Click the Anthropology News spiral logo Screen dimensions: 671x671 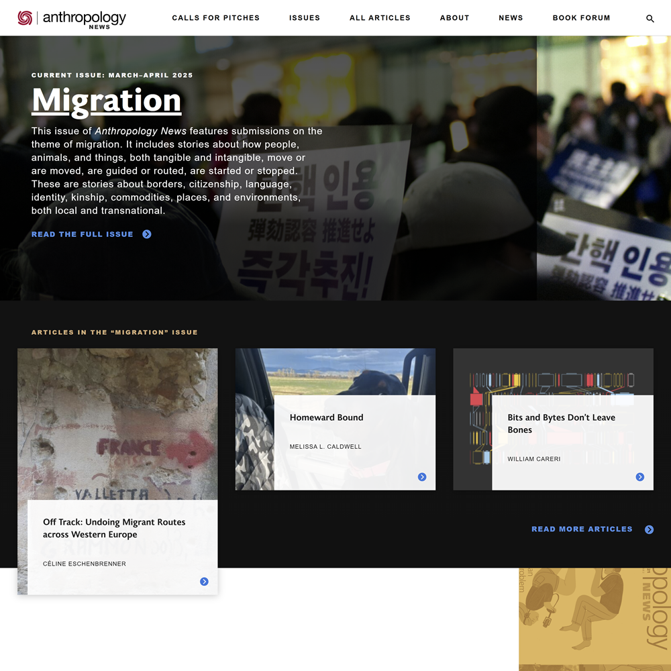point(25,17)
